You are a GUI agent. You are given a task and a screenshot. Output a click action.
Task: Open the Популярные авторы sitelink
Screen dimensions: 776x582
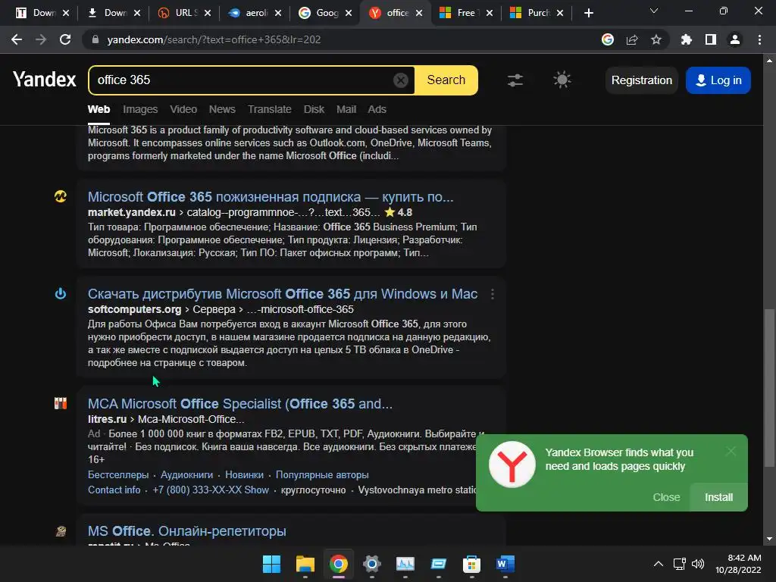click(x=321, y=474)
